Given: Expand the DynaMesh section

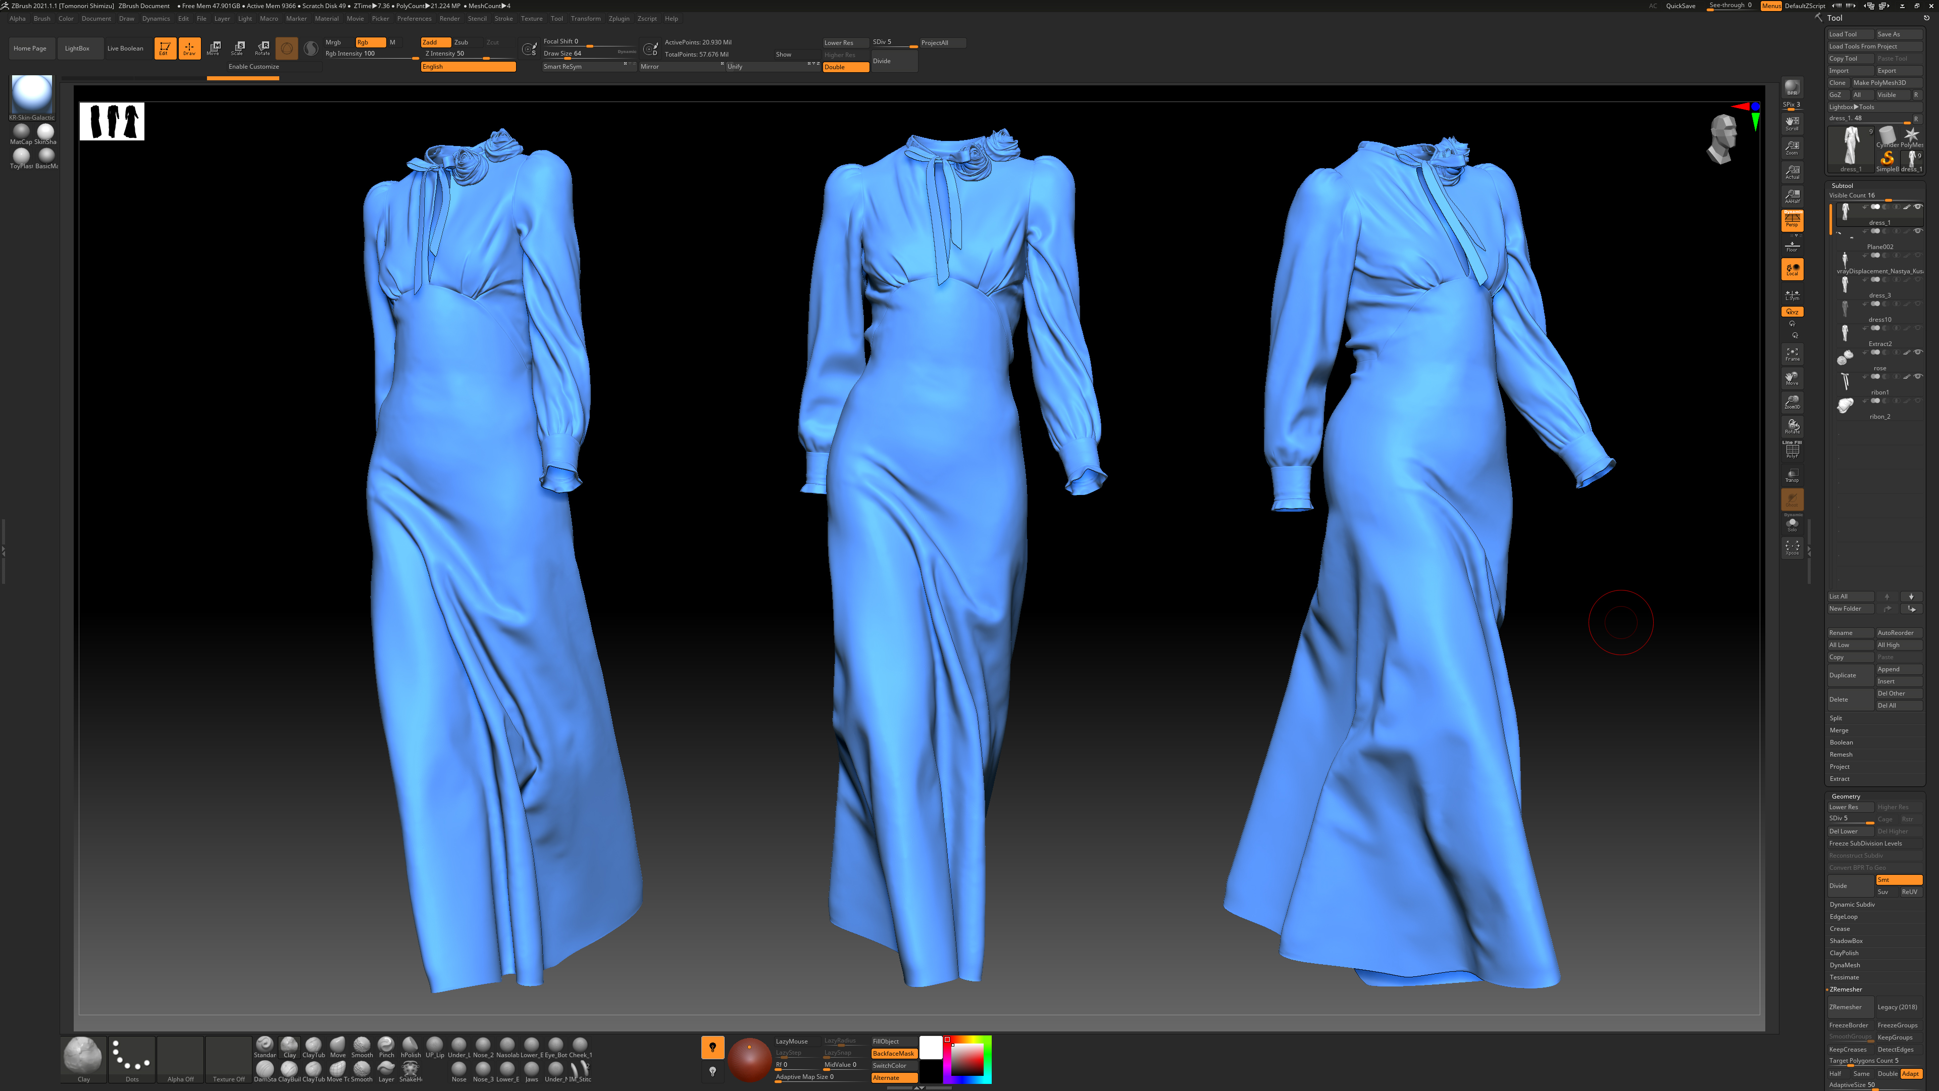Looking at the screenshot, I should coord(1844,965).
